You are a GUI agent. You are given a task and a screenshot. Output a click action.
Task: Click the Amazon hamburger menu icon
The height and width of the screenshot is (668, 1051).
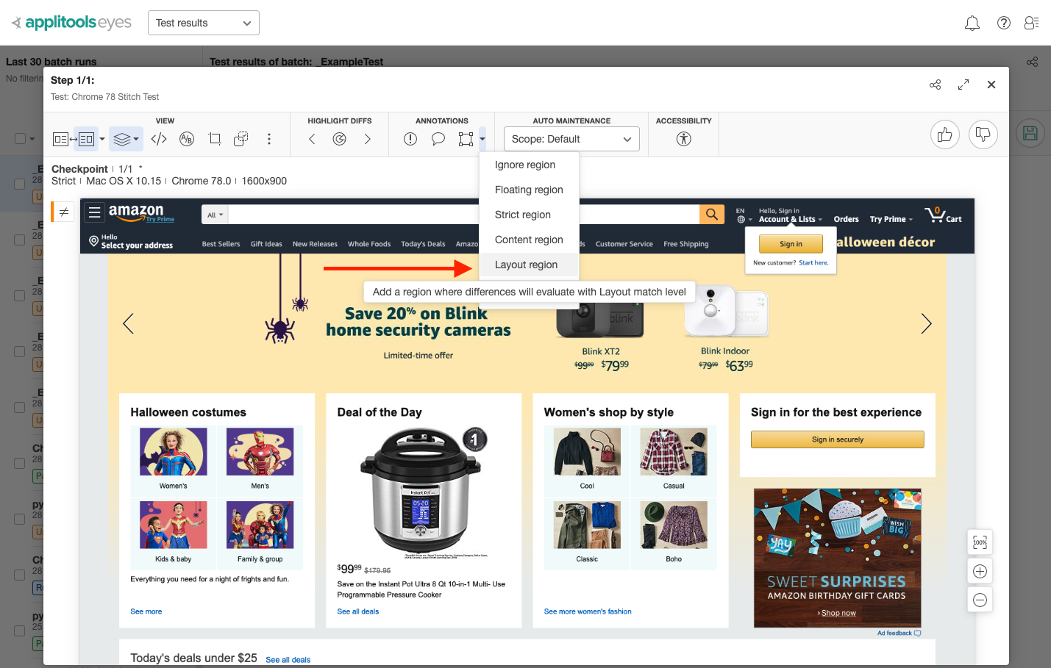click(x=94, y=213)
